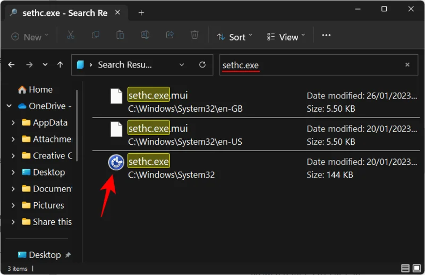The width and height of the screenshot is (425, 275).
Task: Open the AppData folder
Action: point(45,122)
